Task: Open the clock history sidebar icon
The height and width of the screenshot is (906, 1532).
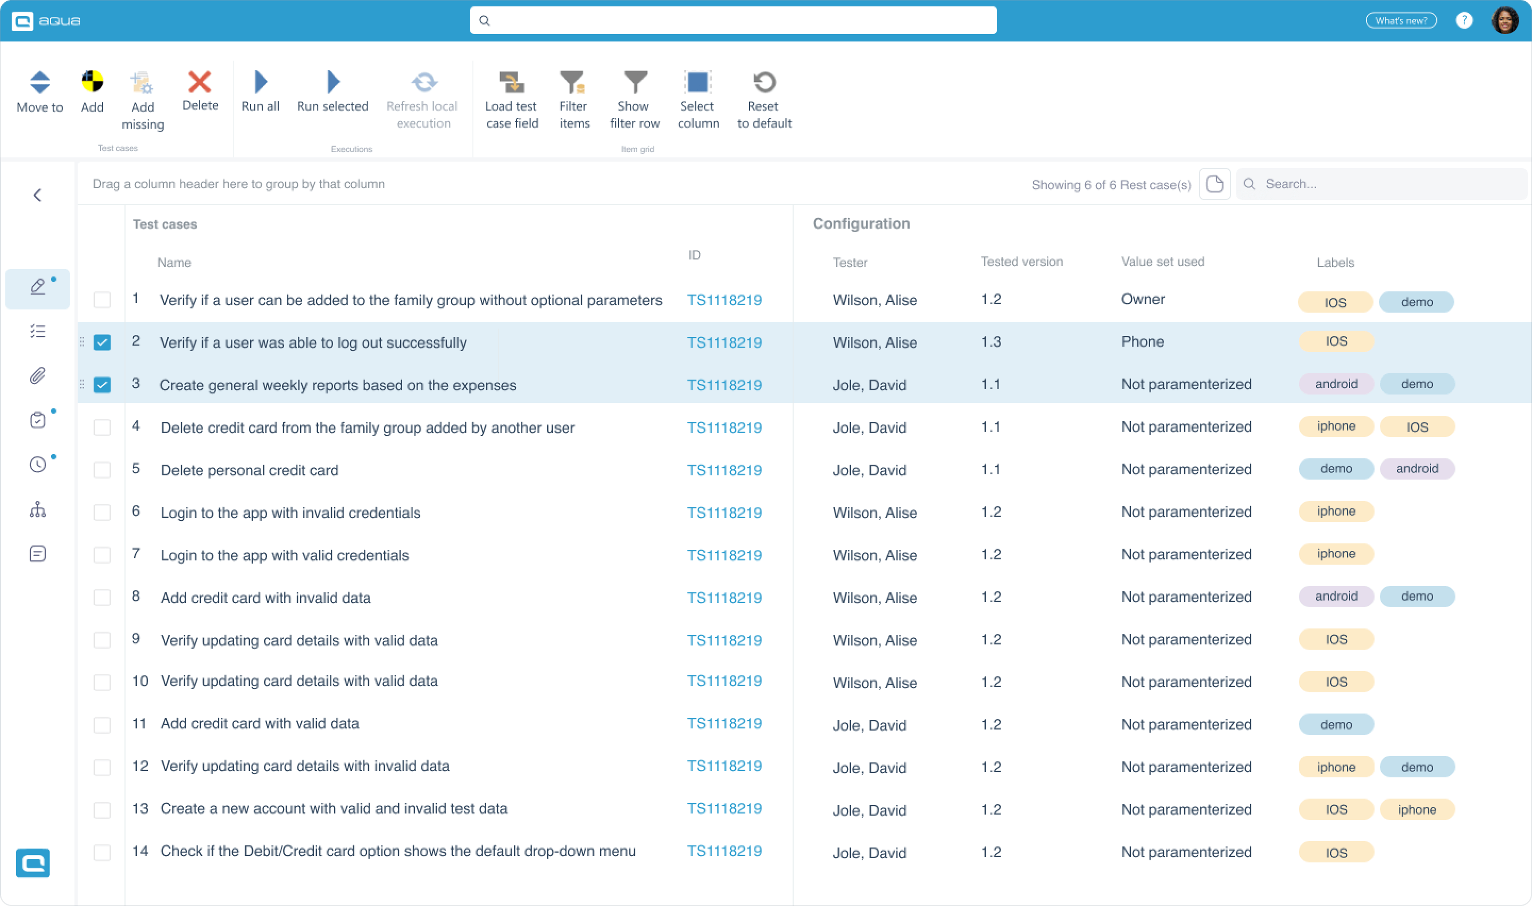Action: pyautogui.click(x=37, y=465)
